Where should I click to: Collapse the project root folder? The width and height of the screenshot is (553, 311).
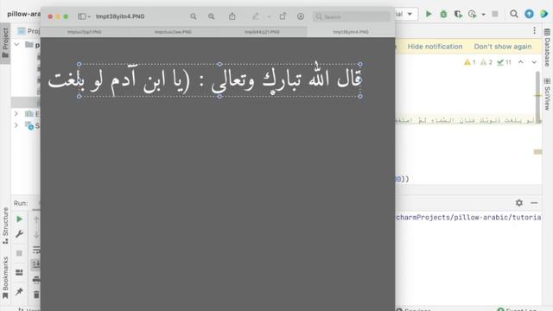coord(16,45)
